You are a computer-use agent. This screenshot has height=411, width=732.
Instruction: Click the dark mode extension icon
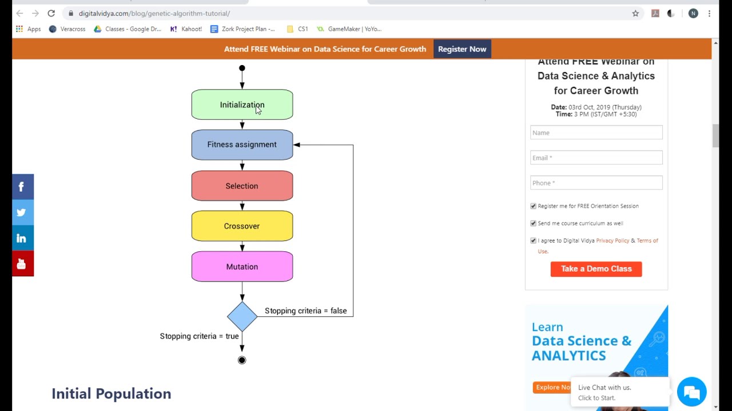[x=671, y=13]
